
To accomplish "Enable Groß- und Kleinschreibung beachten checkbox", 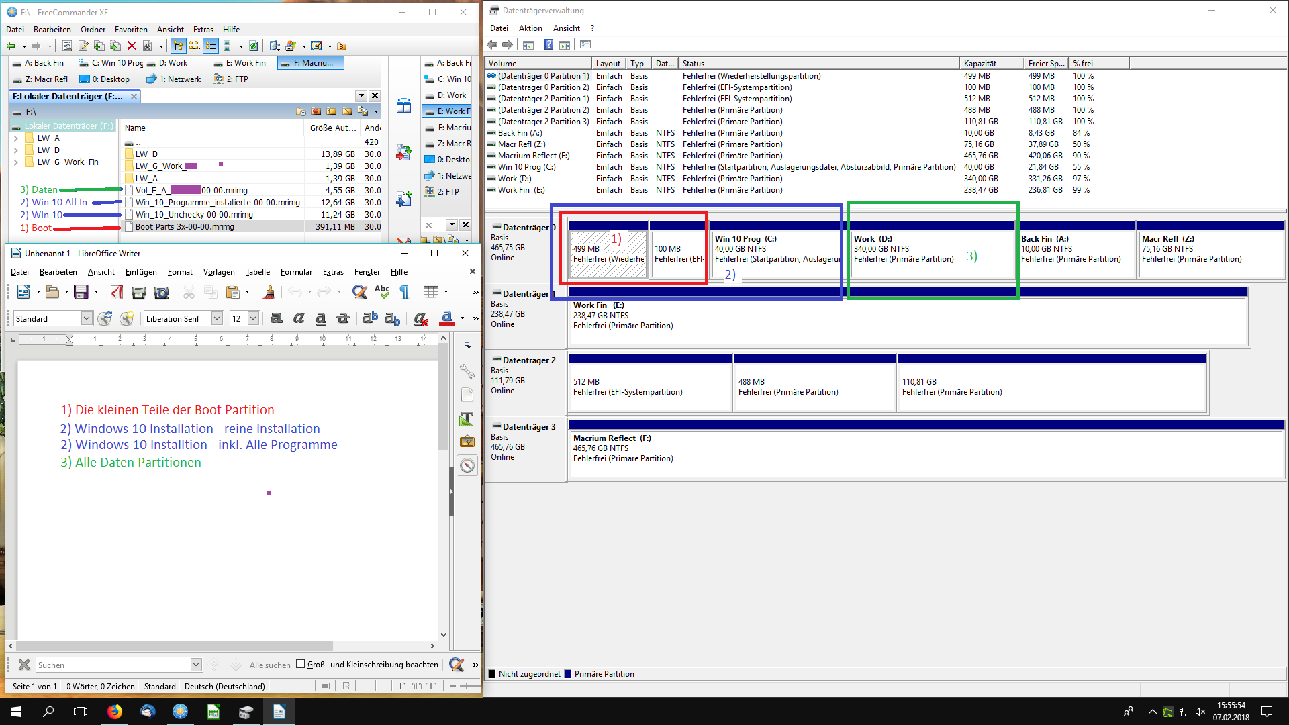I will pyautogui.click(x=300, y=664).
